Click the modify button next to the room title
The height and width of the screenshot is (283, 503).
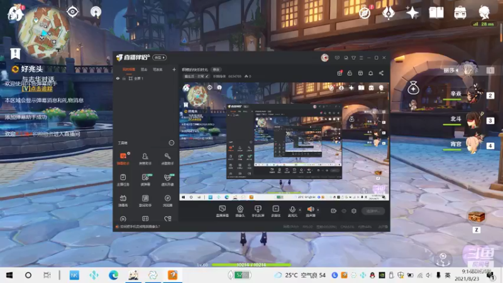pyautogui.click(x=216, y=69)
